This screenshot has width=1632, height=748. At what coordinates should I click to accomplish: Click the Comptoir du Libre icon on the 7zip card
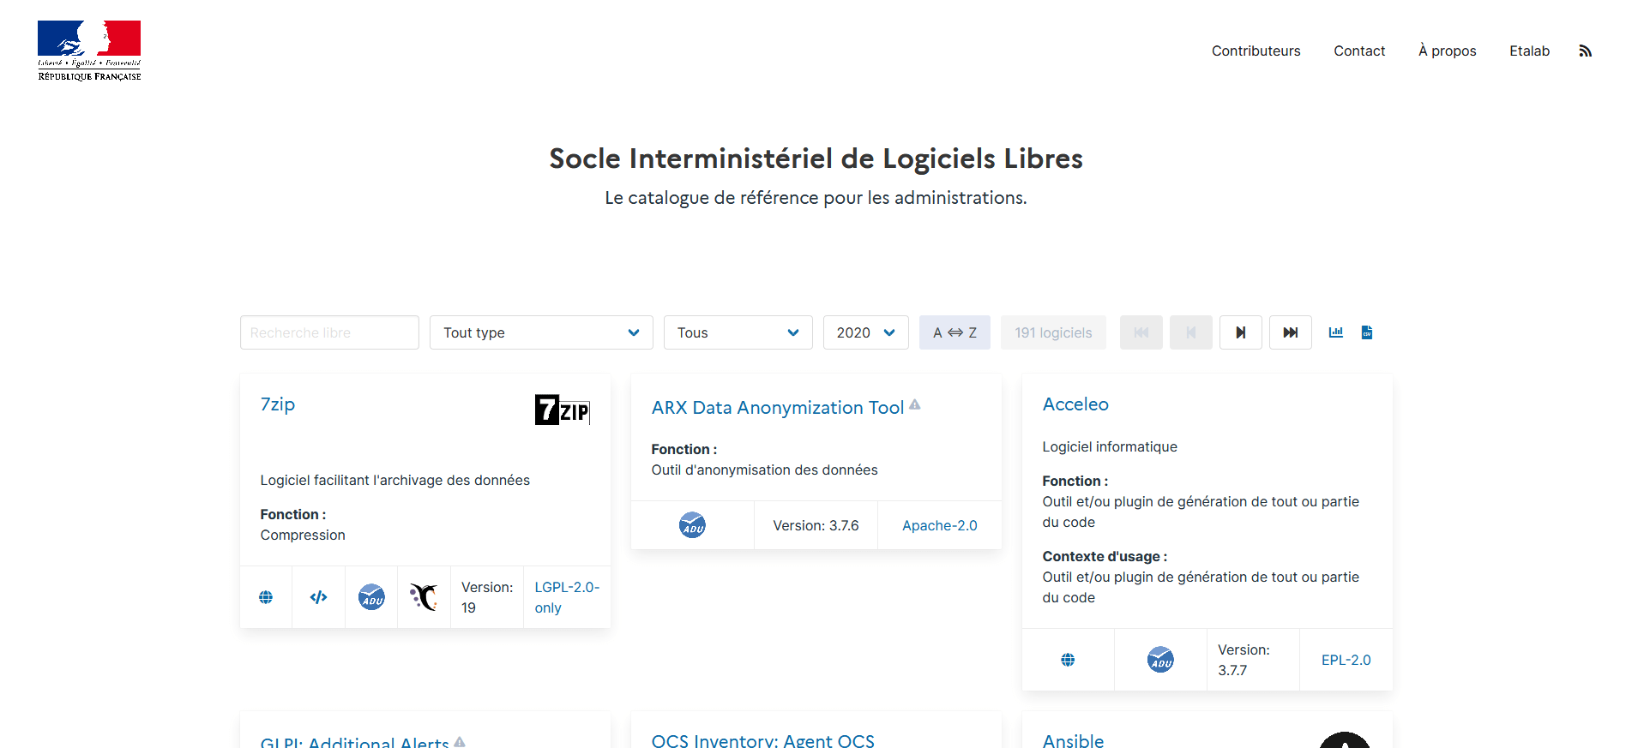pos(424,597)
